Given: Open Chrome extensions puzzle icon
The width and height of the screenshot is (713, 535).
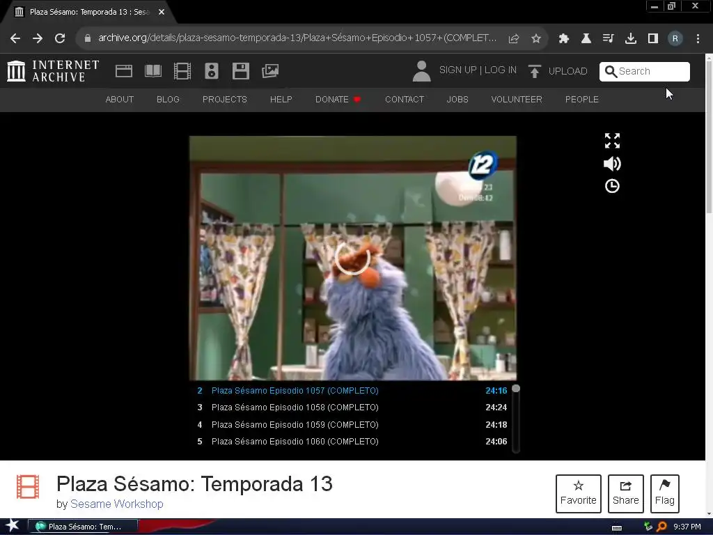Looking at the screenshot, I should coord(564,39).
